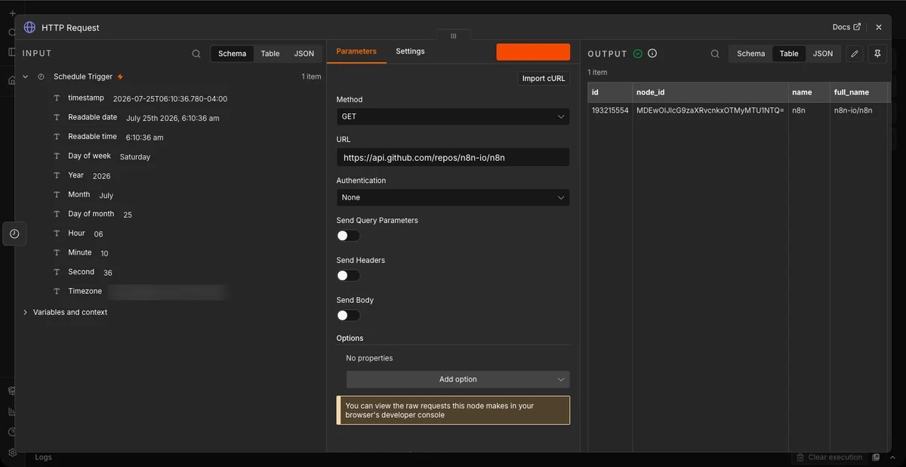Click into the URL input field
This screenshot has height=467, width=906.
coord(453,157)
